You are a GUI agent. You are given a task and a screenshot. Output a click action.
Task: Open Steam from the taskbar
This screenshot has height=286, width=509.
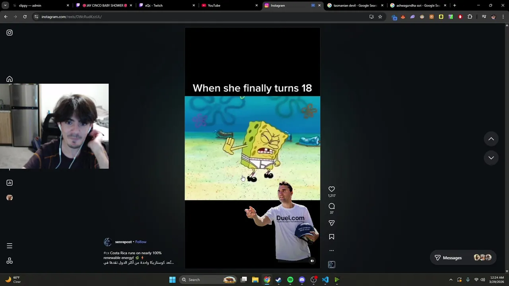click(x=279, y=280)
